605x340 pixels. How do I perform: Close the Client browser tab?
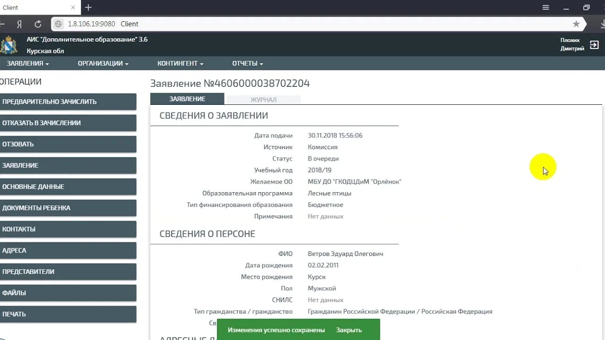pos(73,8)
